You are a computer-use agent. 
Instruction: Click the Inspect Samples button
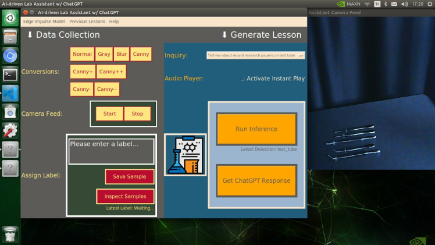point(125,197)
